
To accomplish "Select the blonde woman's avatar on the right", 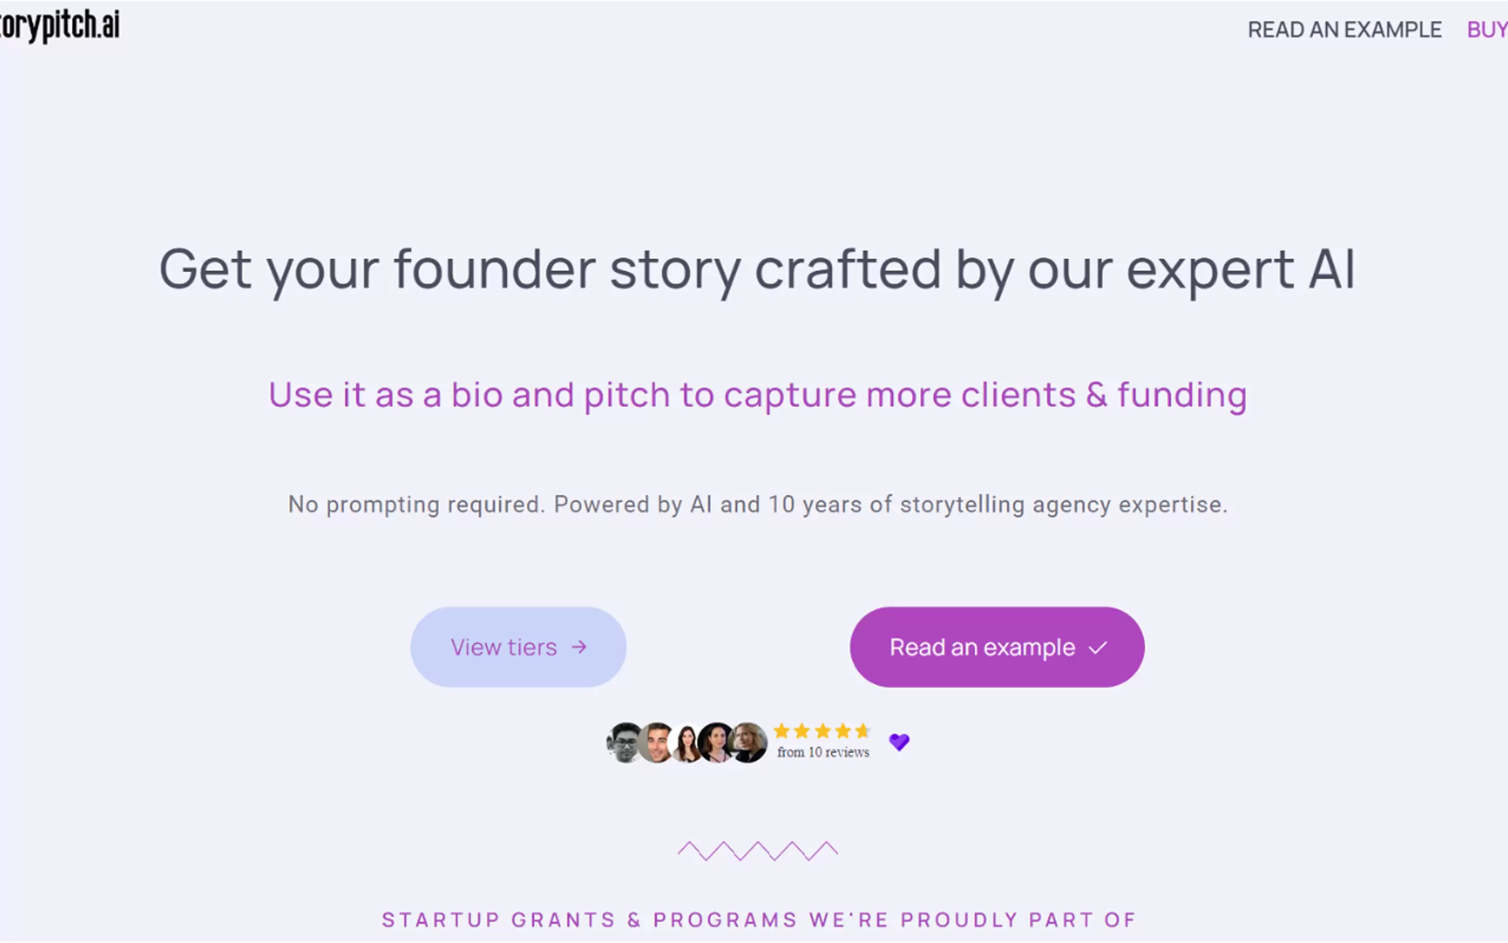I will [746, 742].
